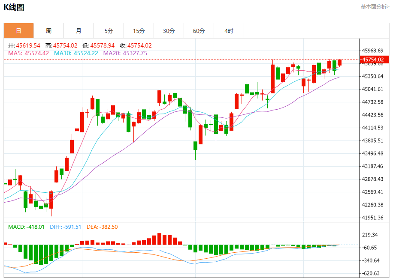393x278 pixels.
Task: Click the 45968.69 price axis label
Action: click(x=373, y=51)
